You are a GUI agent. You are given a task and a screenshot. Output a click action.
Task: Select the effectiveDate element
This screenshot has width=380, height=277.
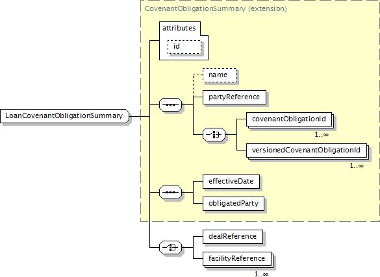(x=231, y=182)
